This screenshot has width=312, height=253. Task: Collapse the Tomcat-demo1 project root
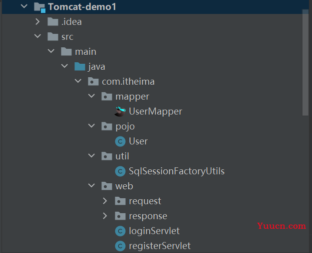coord(24,6)
